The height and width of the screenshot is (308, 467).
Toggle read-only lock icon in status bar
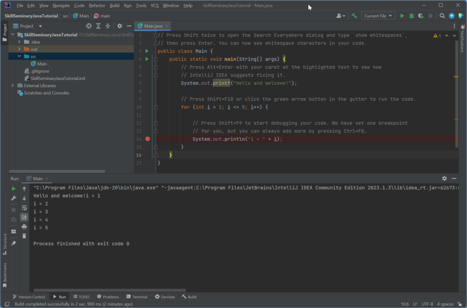click(x=460, y=304)
